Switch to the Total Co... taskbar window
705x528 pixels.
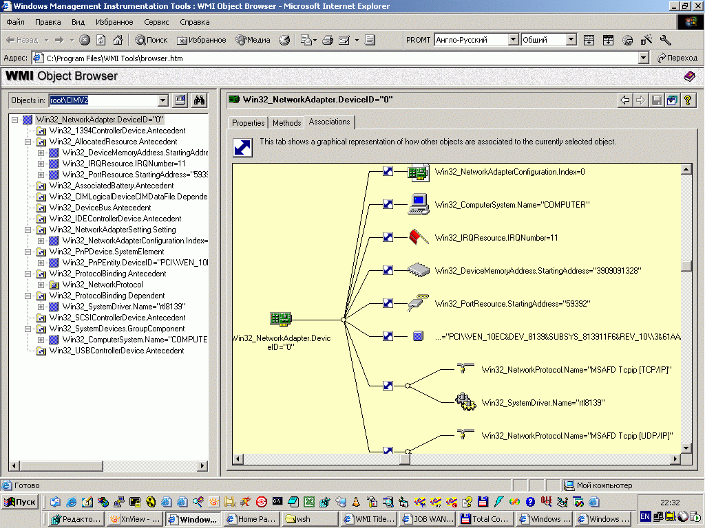[x=485, y=518]
